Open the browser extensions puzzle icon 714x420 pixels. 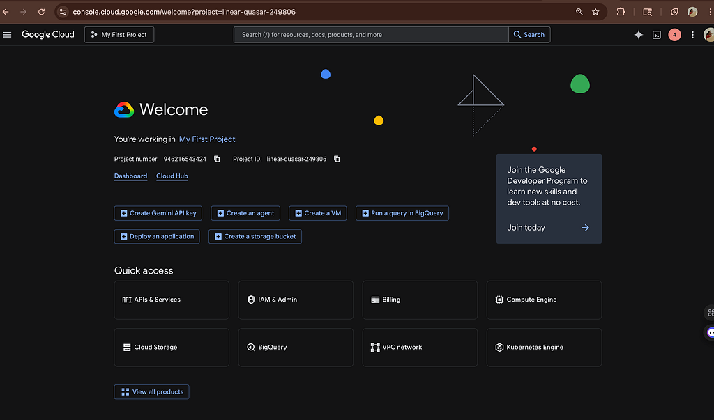(x=621, y=12)
